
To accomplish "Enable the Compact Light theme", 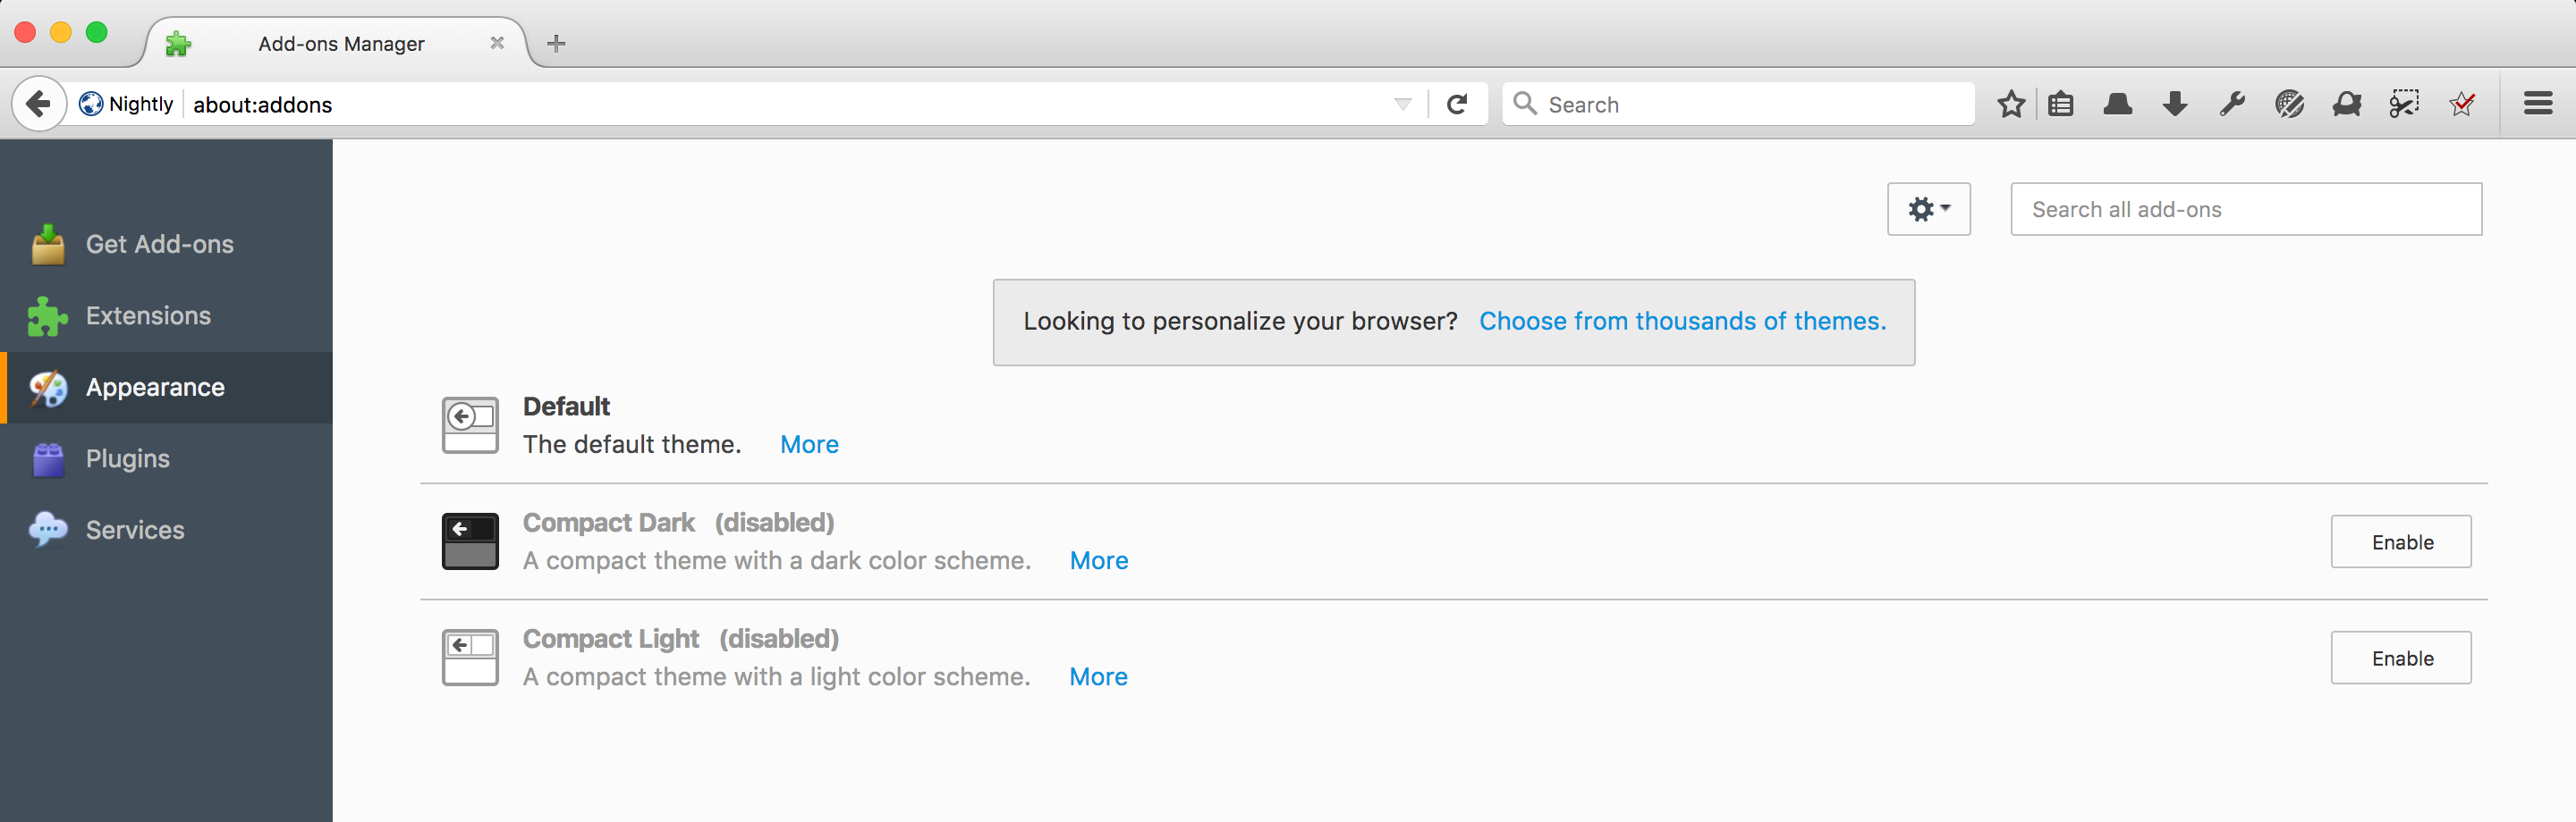I will 2400,658.
